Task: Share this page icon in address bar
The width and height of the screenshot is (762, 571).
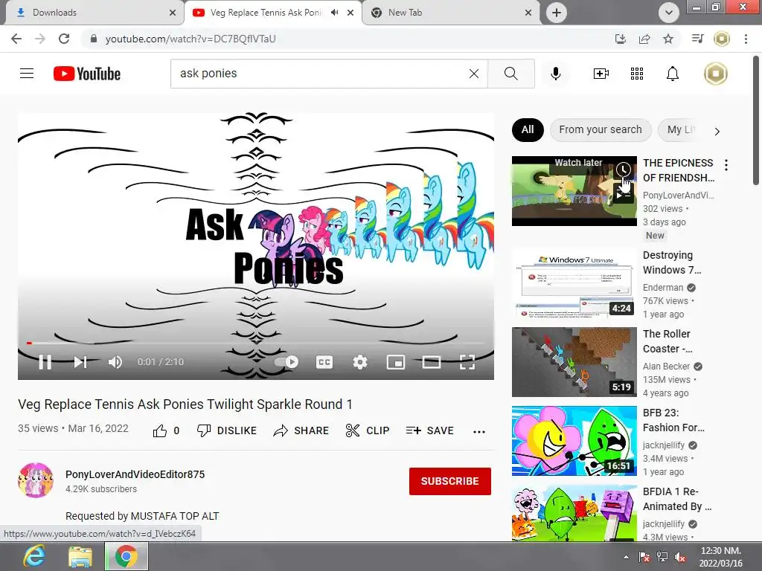Action: click(x=644, y=39)
